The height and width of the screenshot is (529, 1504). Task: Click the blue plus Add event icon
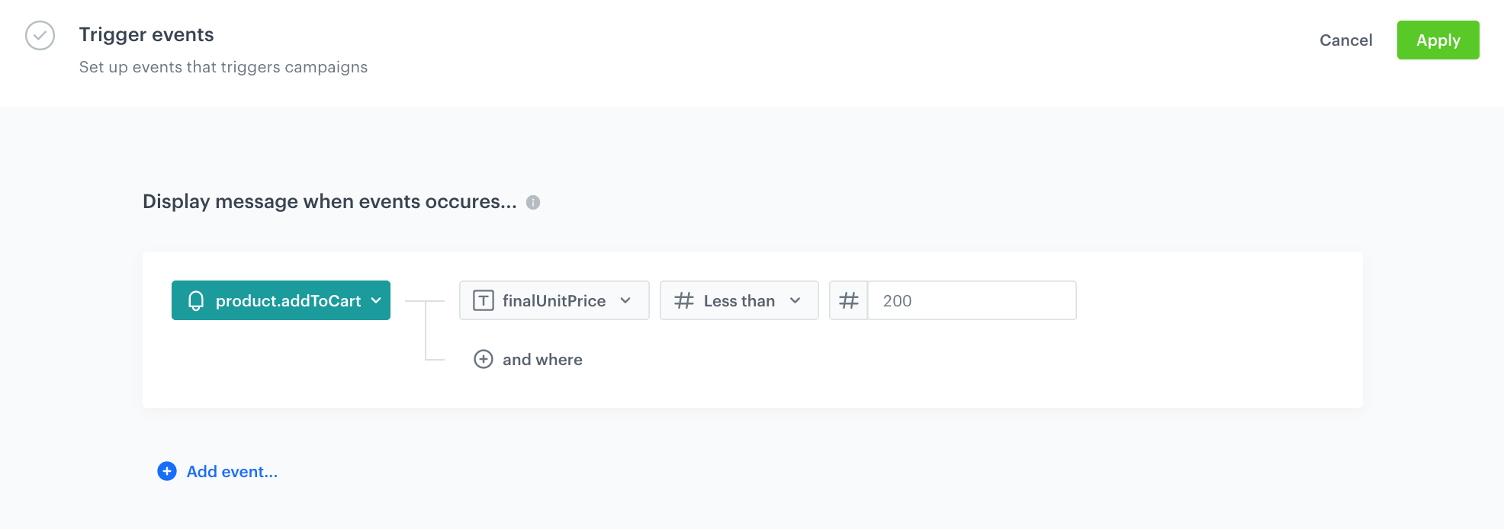(167, 471)
